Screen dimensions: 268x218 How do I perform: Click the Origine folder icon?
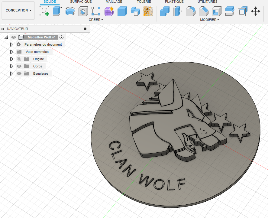click(27, 59)
